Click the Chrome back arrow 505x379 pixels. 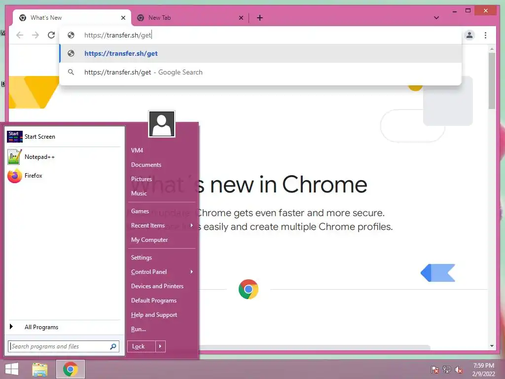(x=20, y=35)
